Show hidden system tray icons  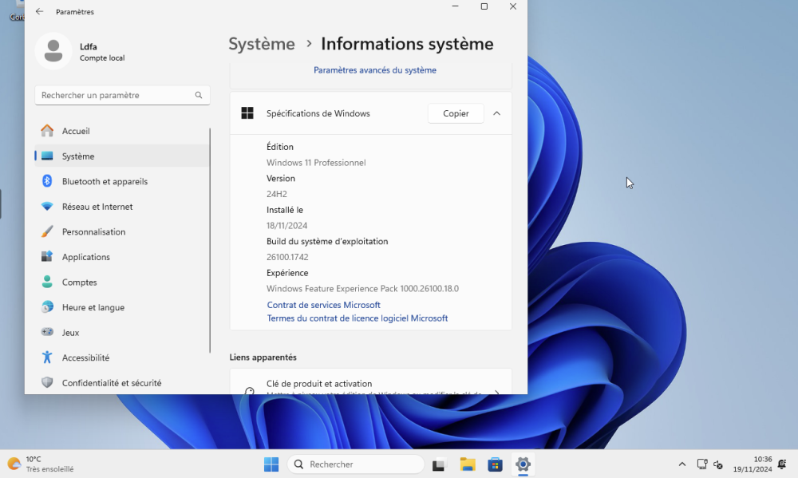point(681,464)
